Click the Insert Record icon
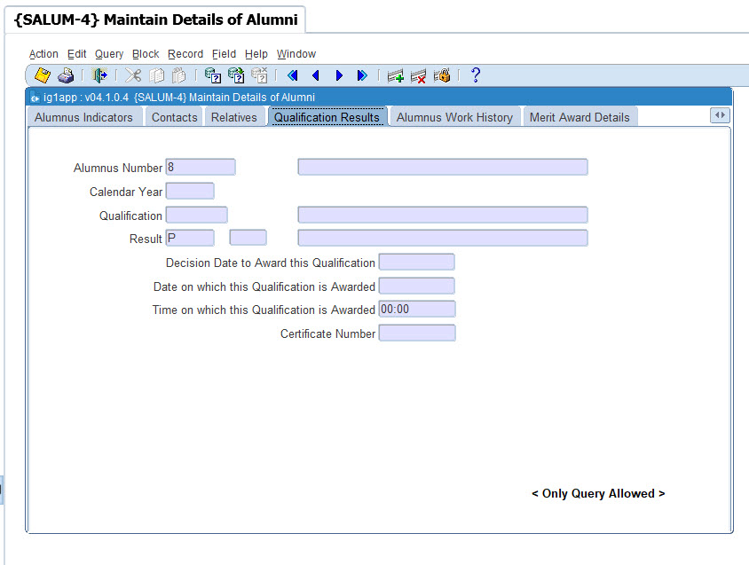The height and width of the screenshot is (565, 749). coord(396,75)
